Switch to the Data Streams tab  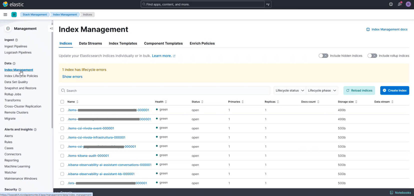[90, 43]
